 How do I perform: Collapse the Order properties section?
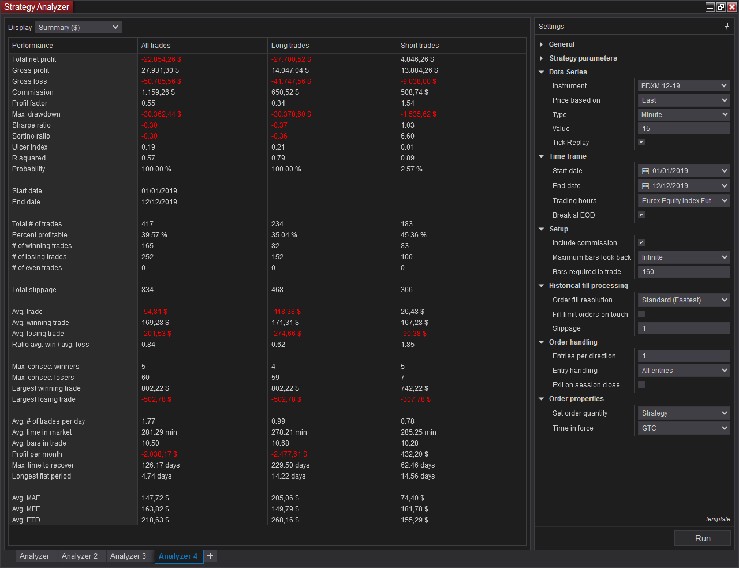pos(541,399)
